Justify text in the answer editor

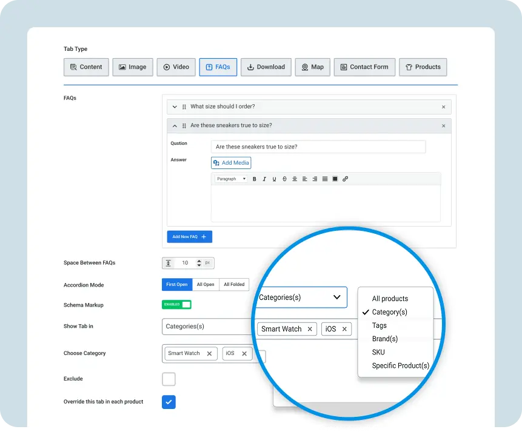coord(325,179)
